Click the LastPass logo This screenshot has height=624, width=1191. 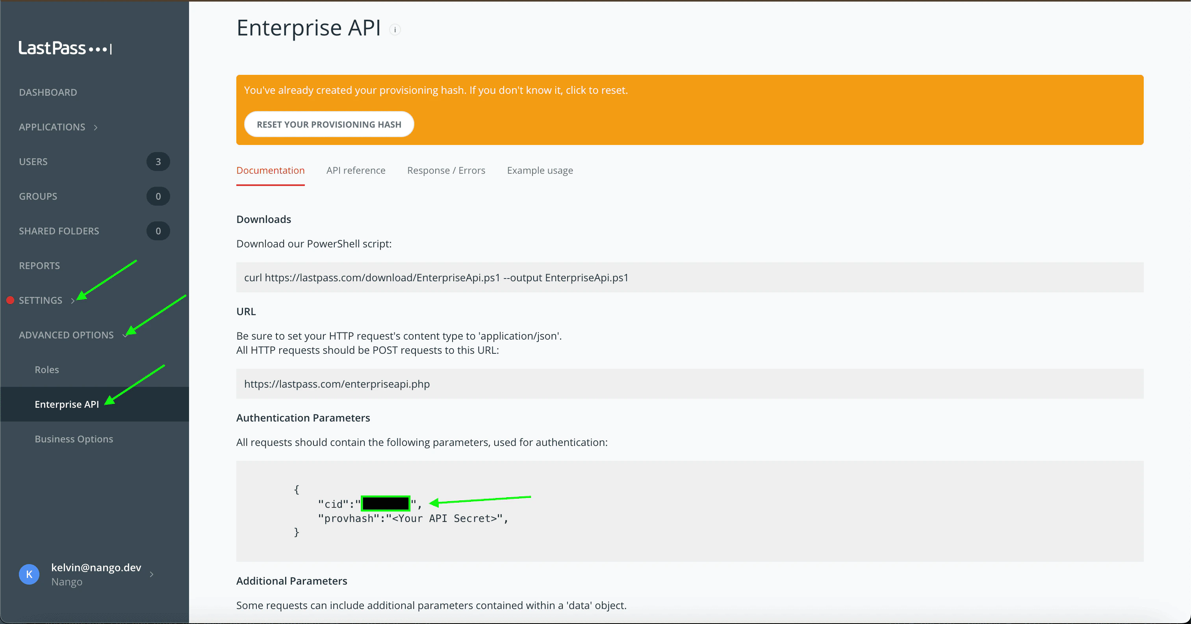click(65, 48)
